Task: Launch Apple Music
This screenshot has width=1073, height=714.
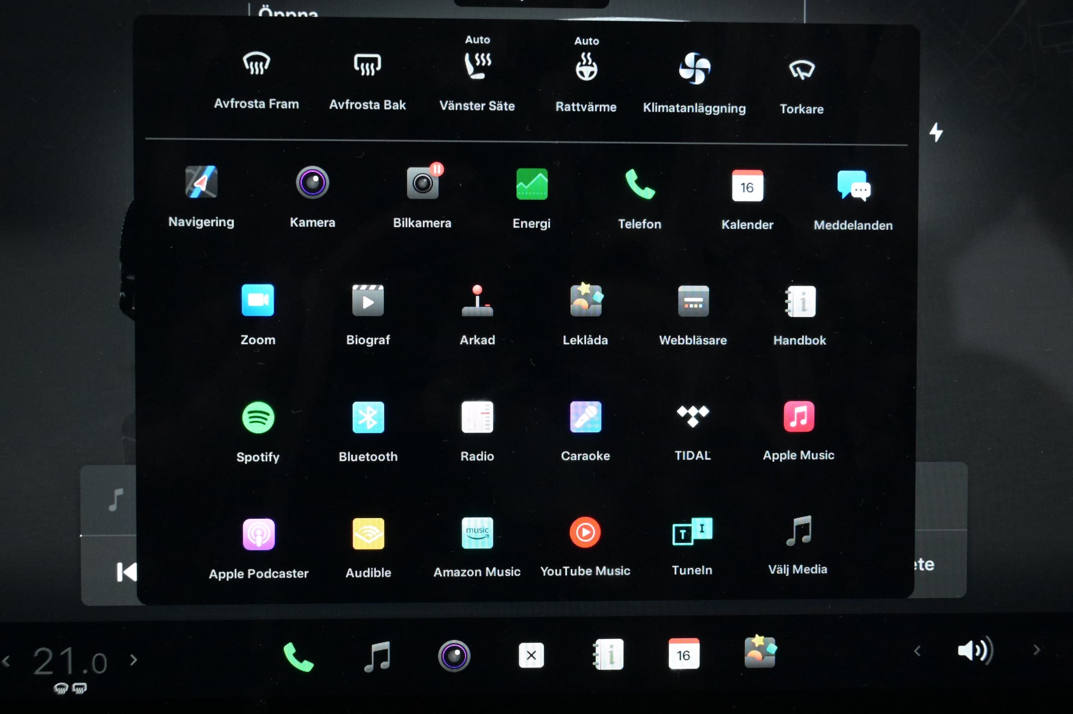Action: click(x=799, y=416)
